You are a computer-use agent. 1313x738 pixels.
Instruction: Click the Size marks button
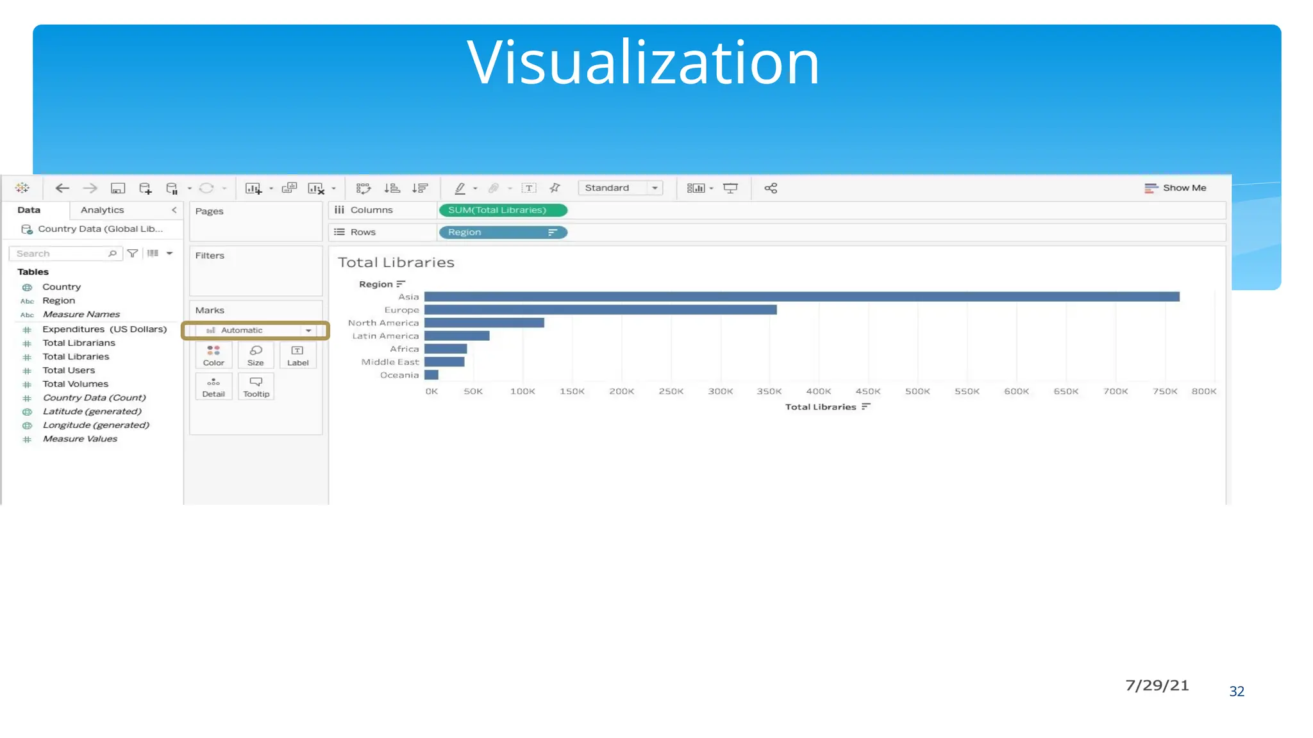256,356
